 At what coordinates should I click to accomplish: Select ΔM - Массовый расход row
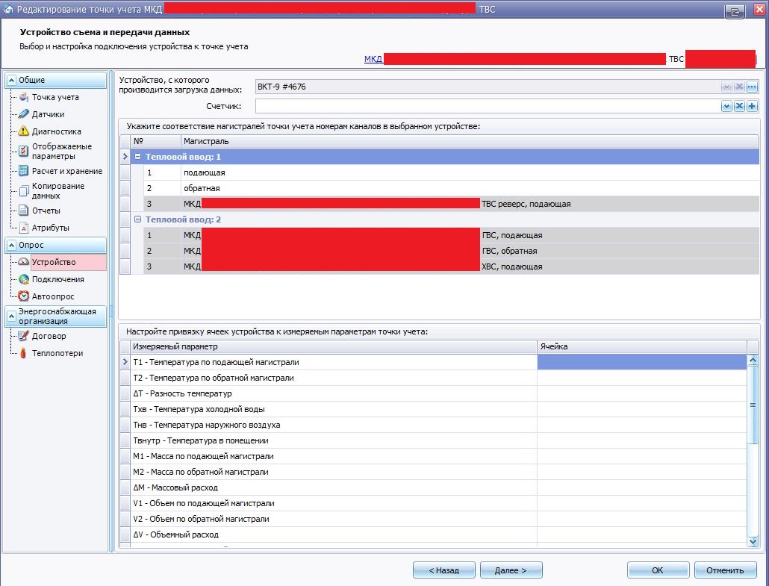[334, 487]
